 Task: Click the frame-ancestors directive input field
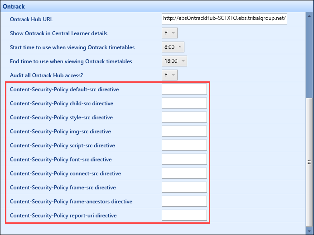[x=184, y=201]
